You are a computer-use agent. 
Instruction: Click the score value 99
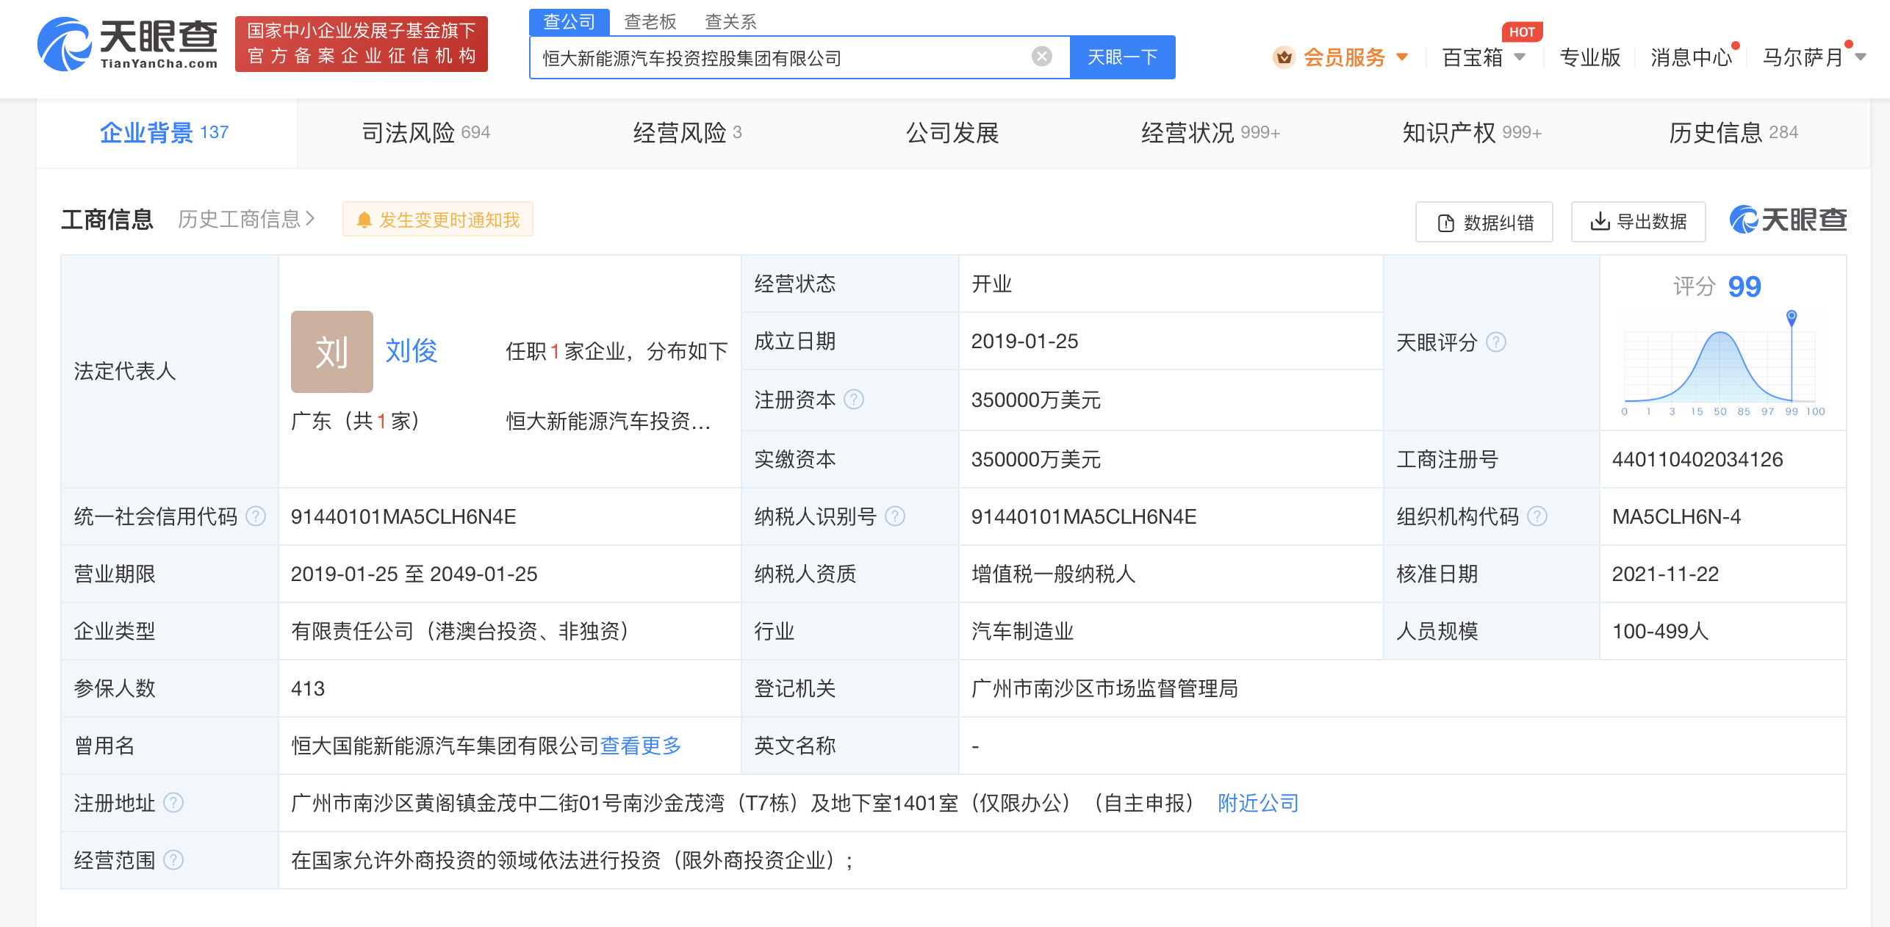[x=1745, y=286]
